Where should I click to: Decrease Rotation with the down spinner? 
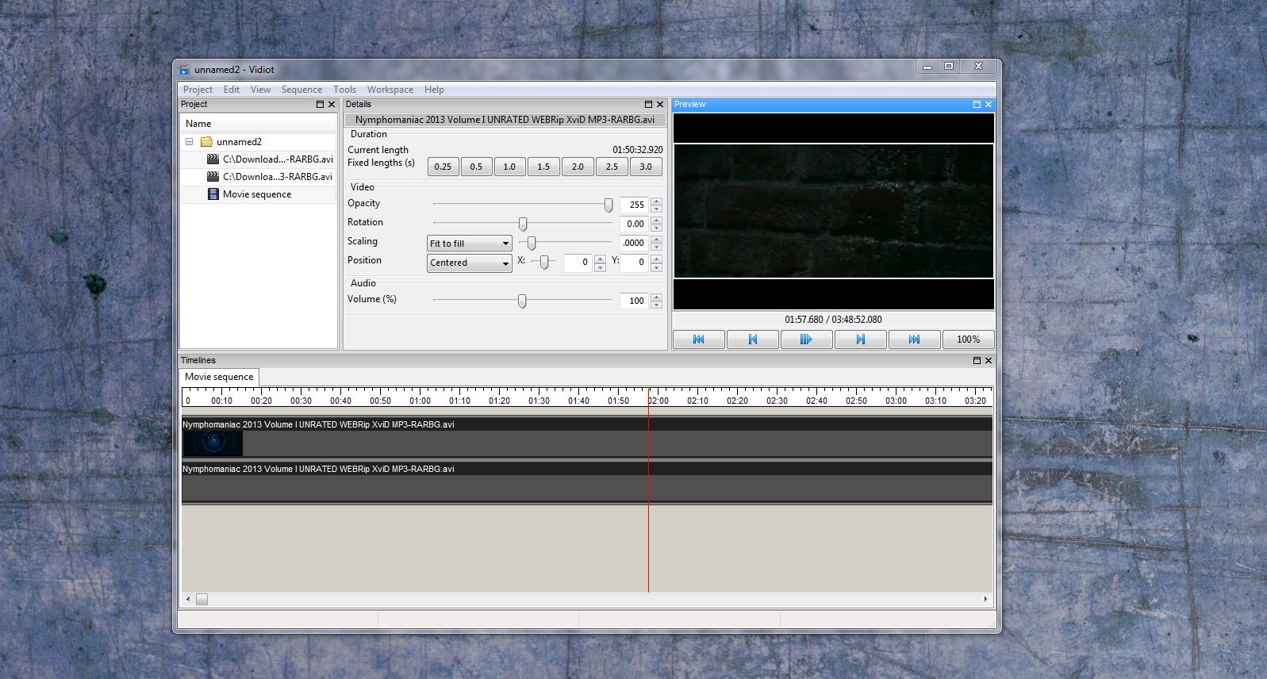656,228
